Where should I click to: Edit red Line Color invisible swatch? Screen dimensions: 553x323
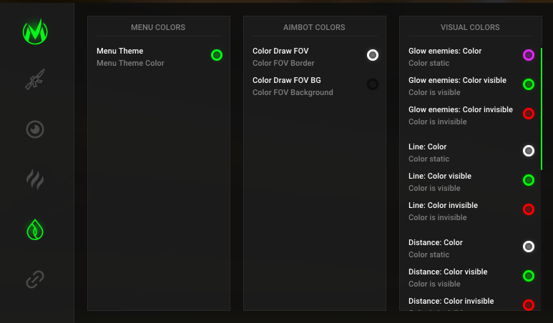pos(529,209)
